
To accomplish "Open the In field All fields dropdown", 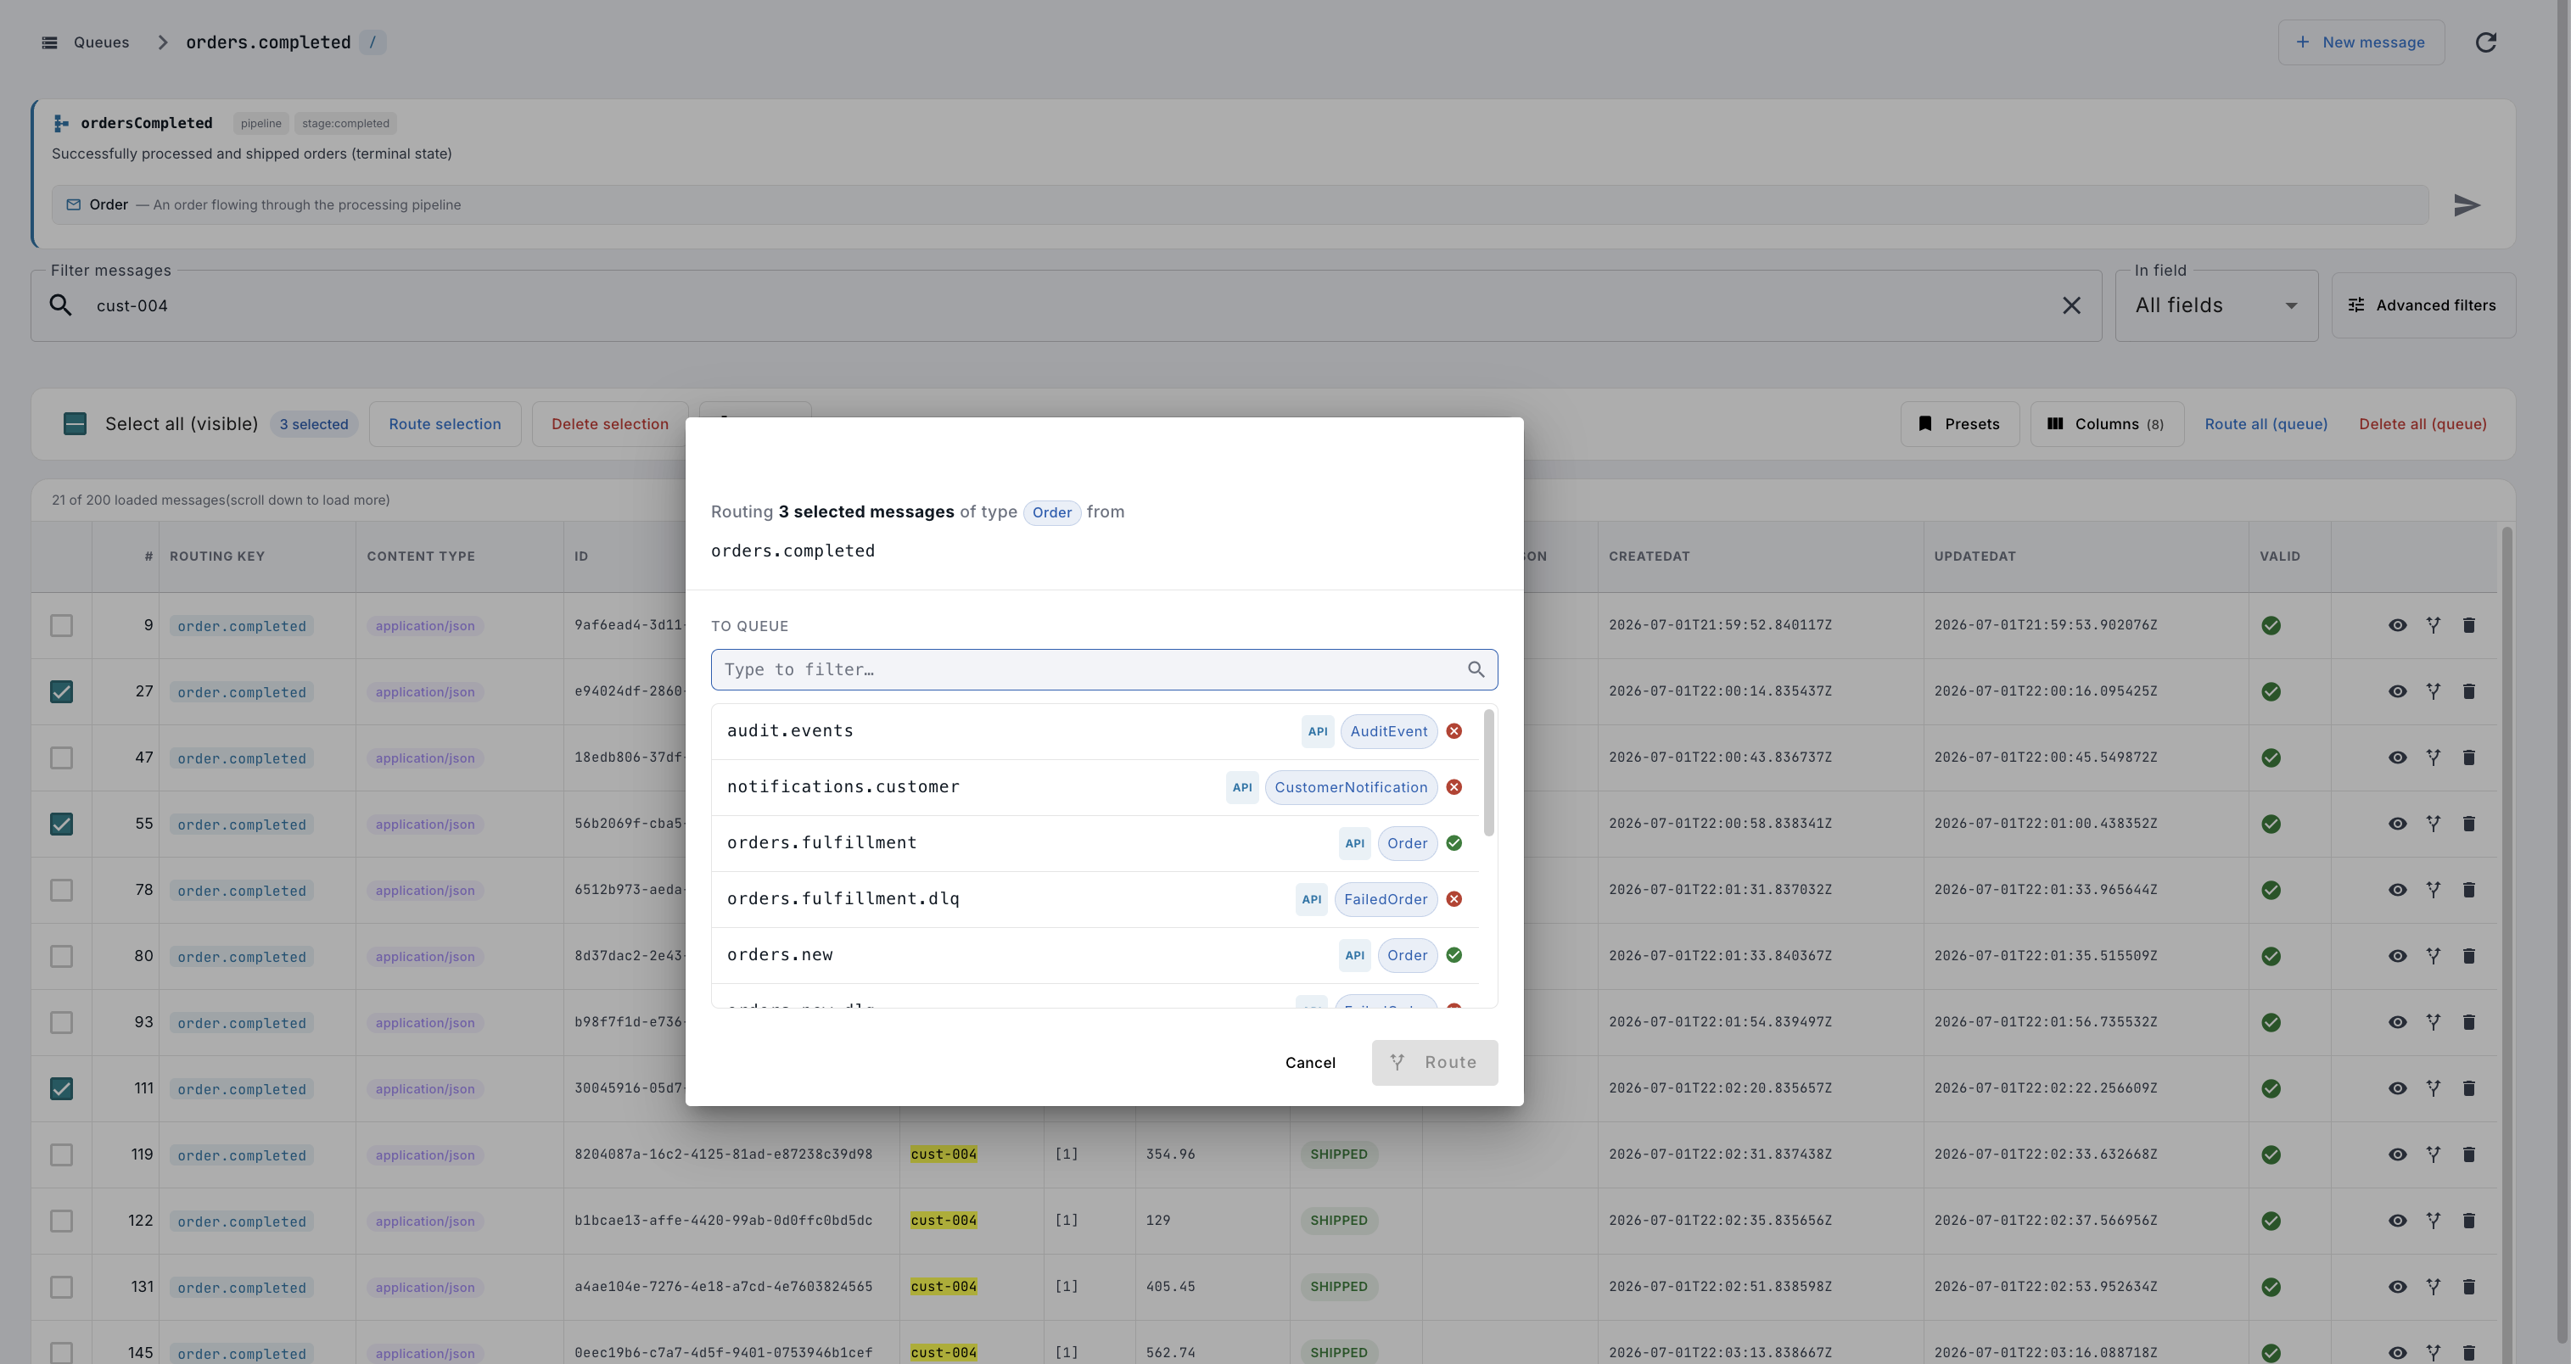I will click(x=2216, y=305).
